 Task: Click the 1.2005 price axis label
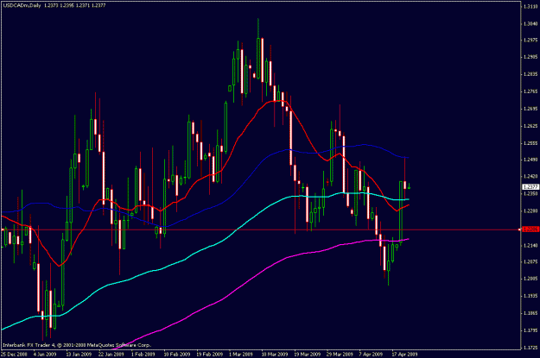[530, 279]
